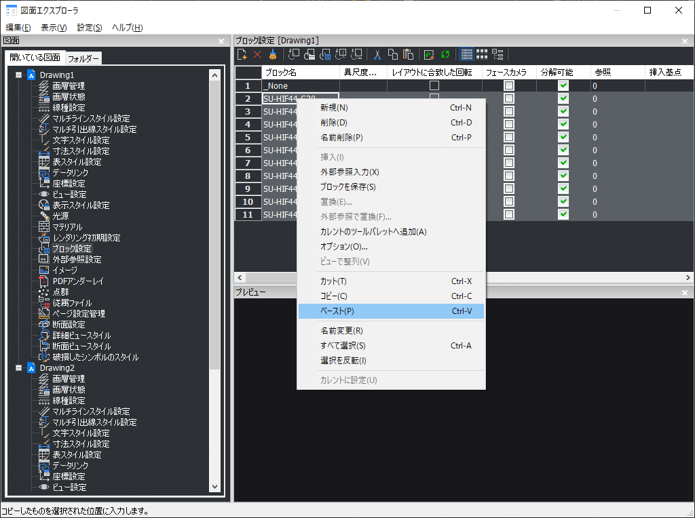The height and width of the screenshot is (518, 695).
Task: Choose 選択を反転(I) from the context menu
Action: [391, 361]
